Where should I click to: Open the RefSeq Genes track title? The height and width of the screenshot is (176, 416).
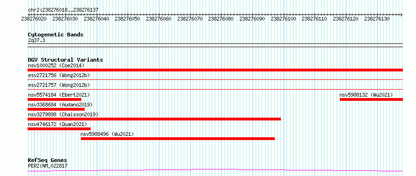[x=48, y=161]
